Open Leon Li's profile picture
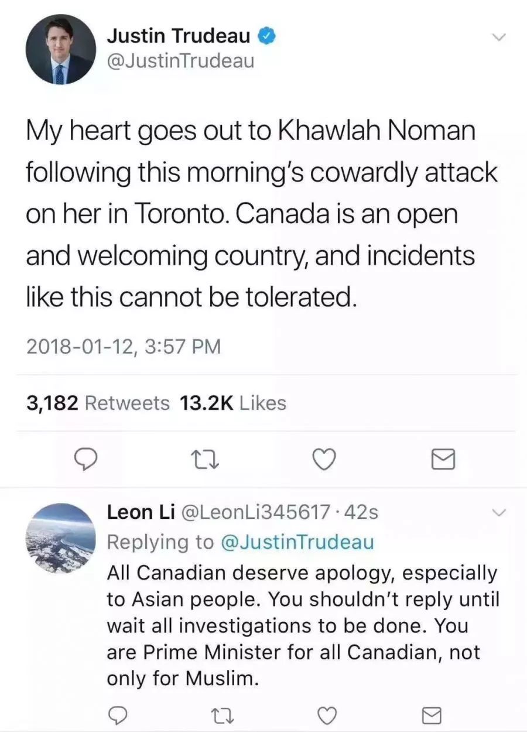The width and height of the screenshot is (527, 732). point(61,538)
